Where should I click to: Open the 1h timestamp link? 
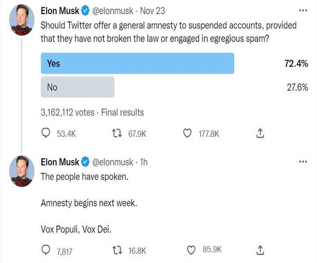144,162
